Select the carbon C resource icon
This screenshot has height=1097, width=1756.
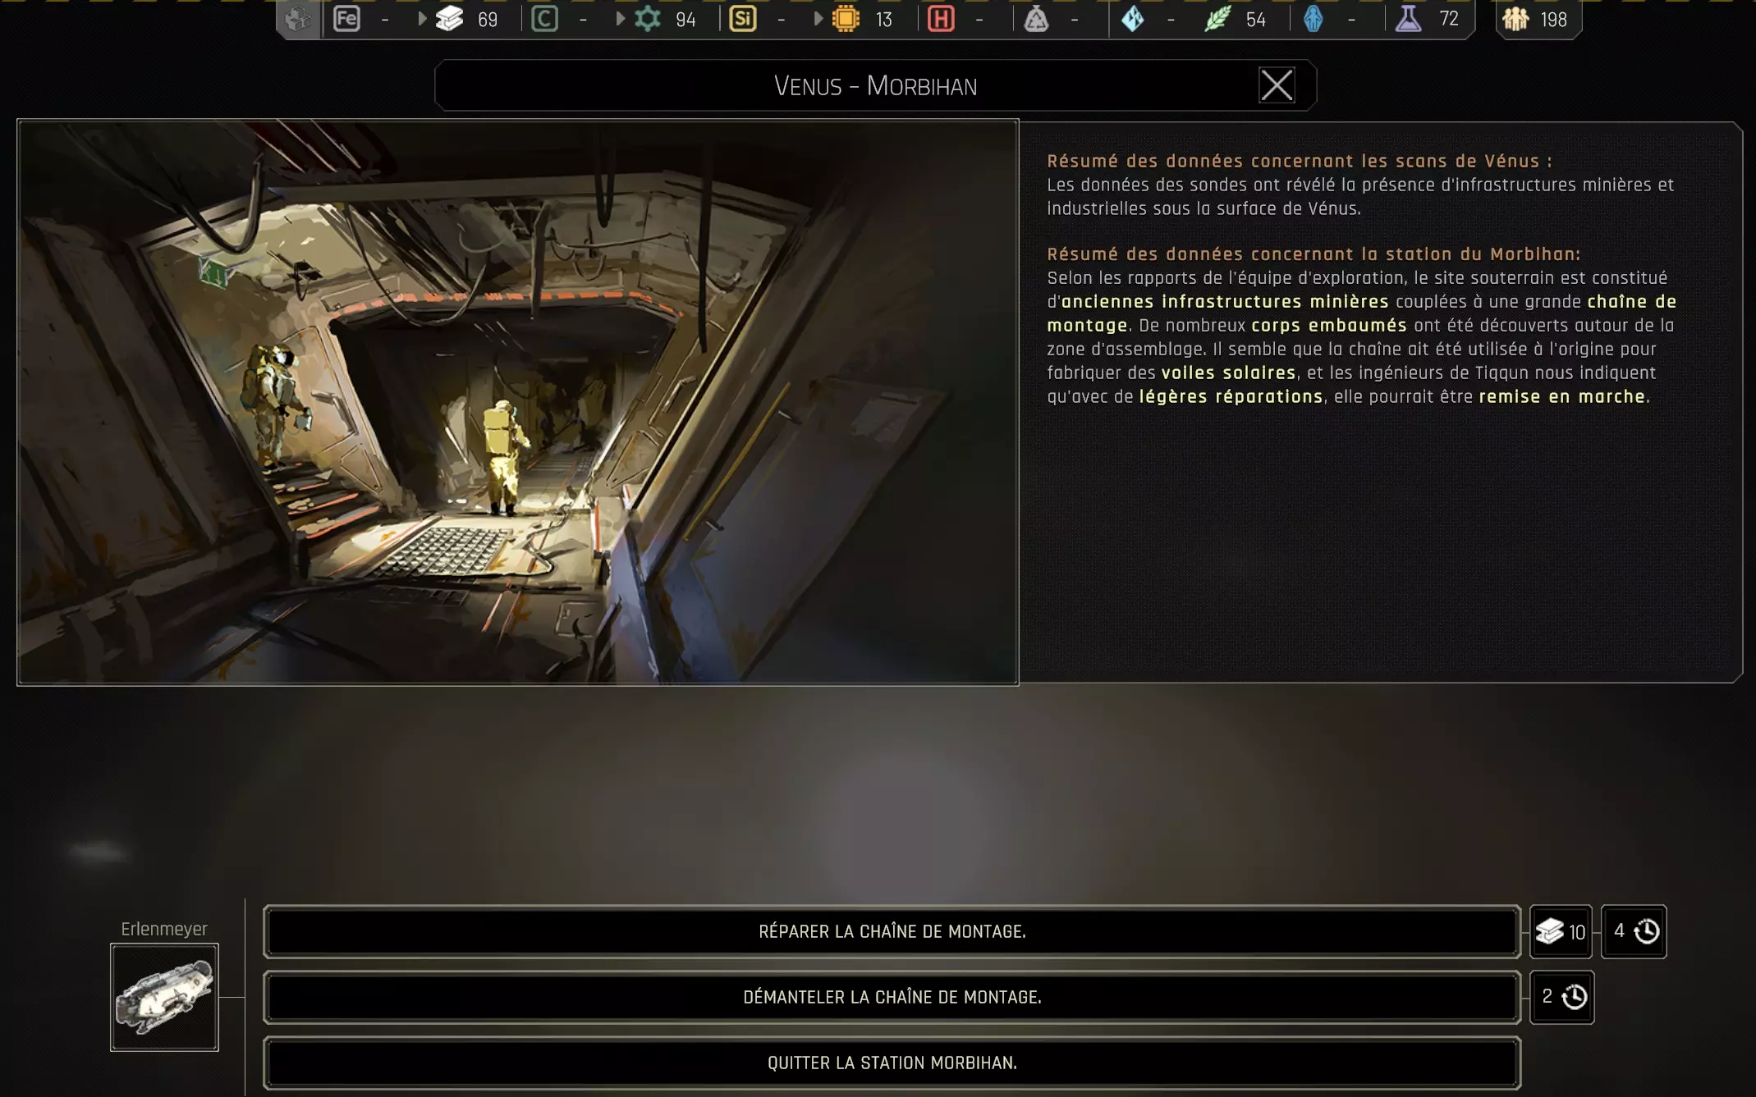click(x=544, y=19)
